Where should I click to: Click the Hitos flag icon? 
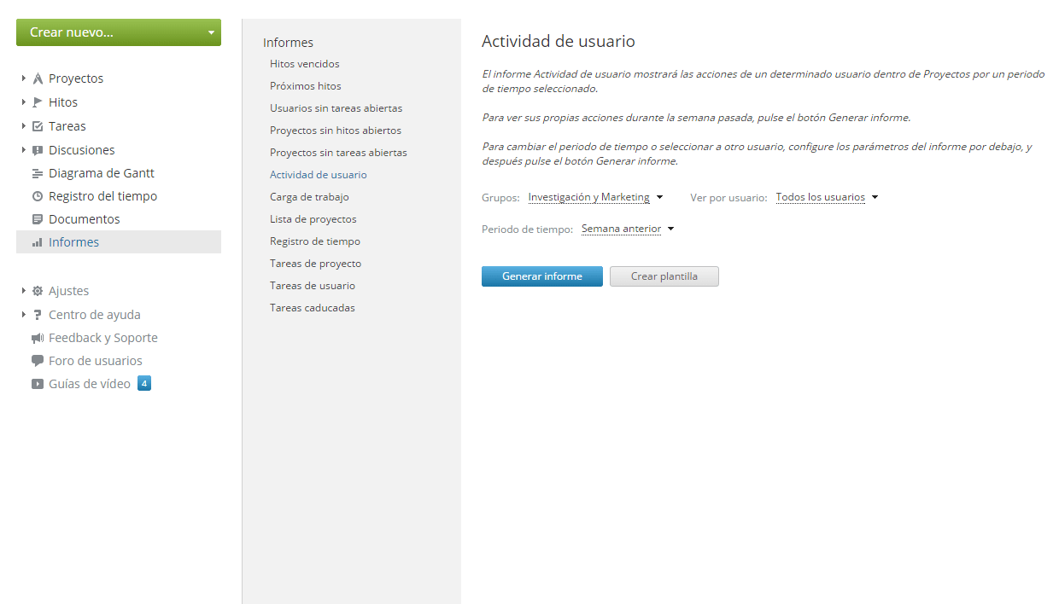pyautogui.click(x=38, y=102)
